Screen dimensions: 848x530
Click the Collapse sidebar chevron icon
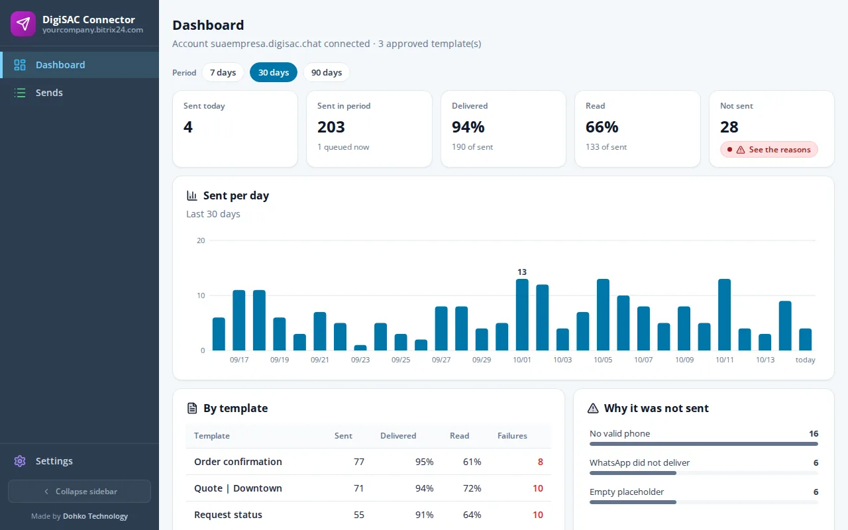click(x=46, y=492)
